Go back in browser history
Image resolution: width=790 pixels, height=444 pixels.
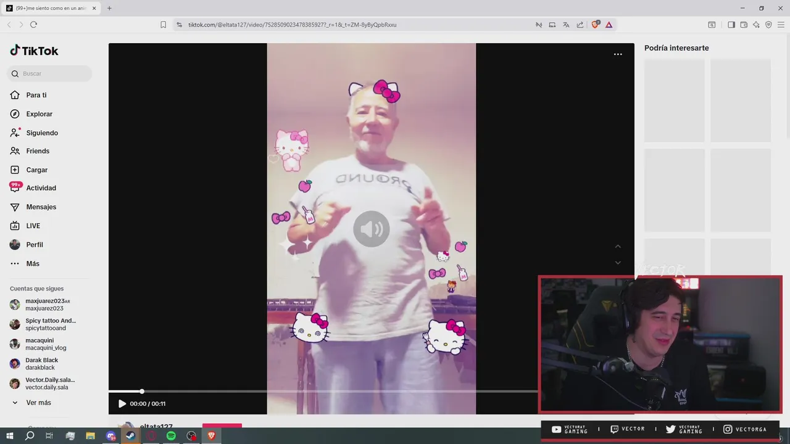[x=9, y=25]
